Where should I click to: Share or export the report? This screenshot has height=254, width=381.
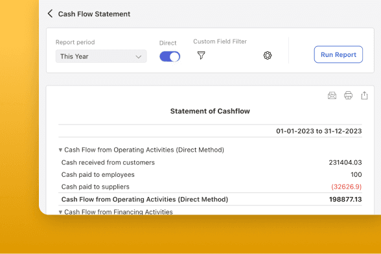(364, 95)
